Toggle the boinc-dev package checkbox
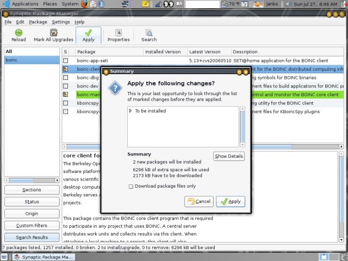Viewport: 348px width, 261px height. coord(65,86)
